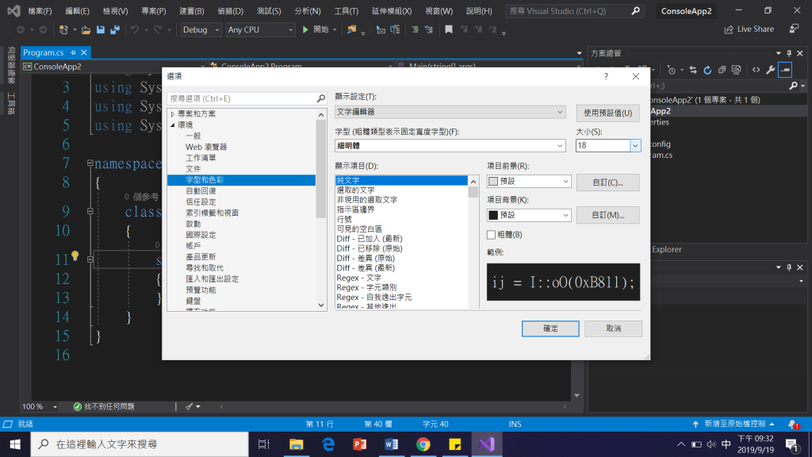Click the Undo arrow icon
Screen dimensions: 812x457
point(135,29)
